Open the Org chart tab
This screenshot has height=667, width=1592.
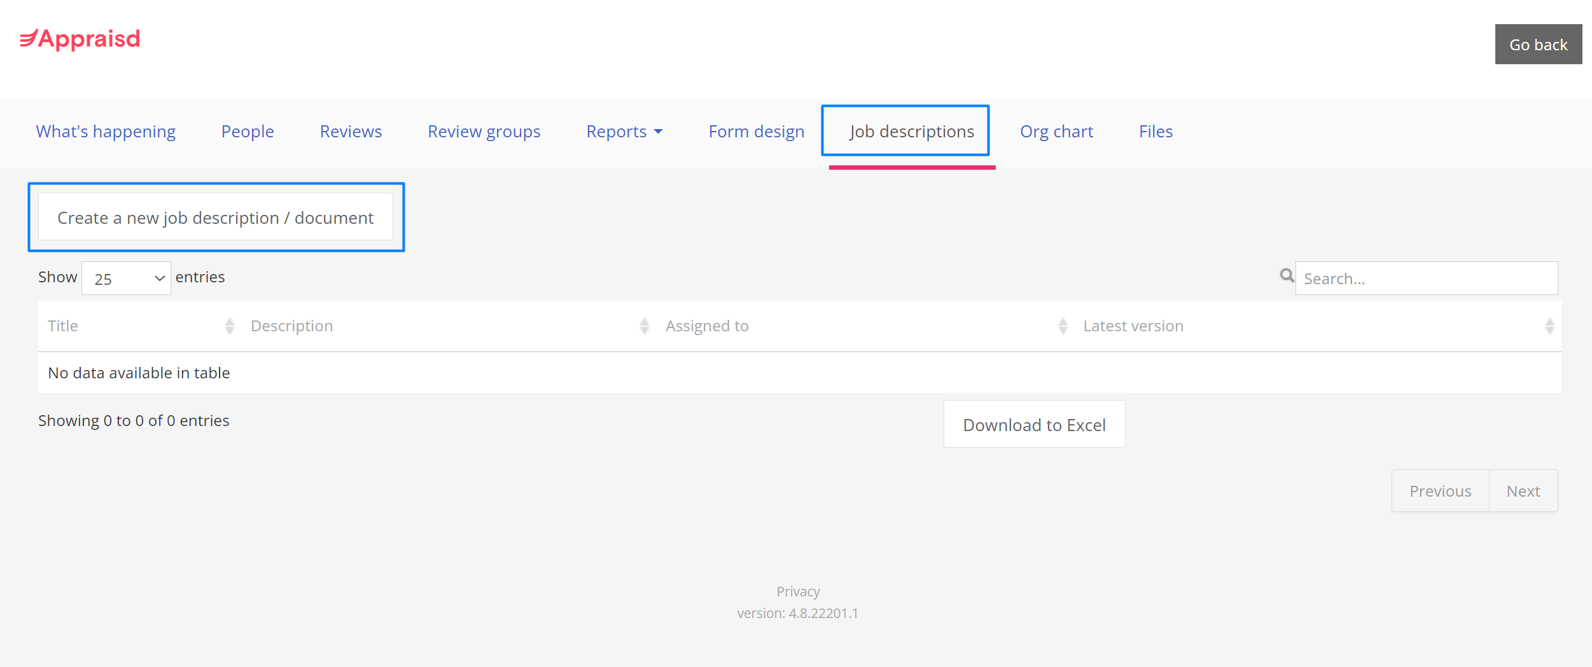coord(1056,132)
